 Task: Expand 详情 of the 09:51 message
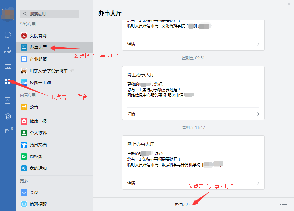tap(193, 114)
